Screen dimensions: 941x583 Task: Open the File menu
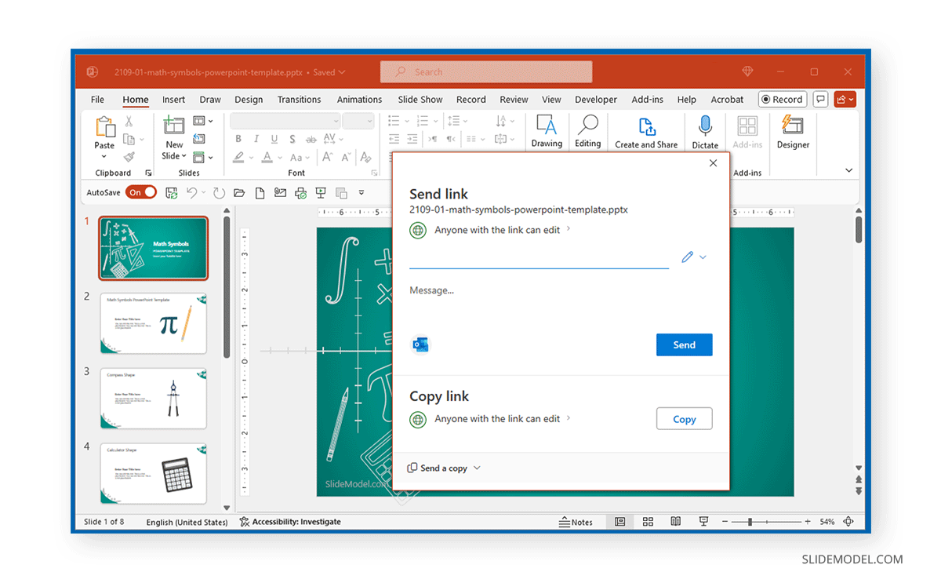[97, 100]
